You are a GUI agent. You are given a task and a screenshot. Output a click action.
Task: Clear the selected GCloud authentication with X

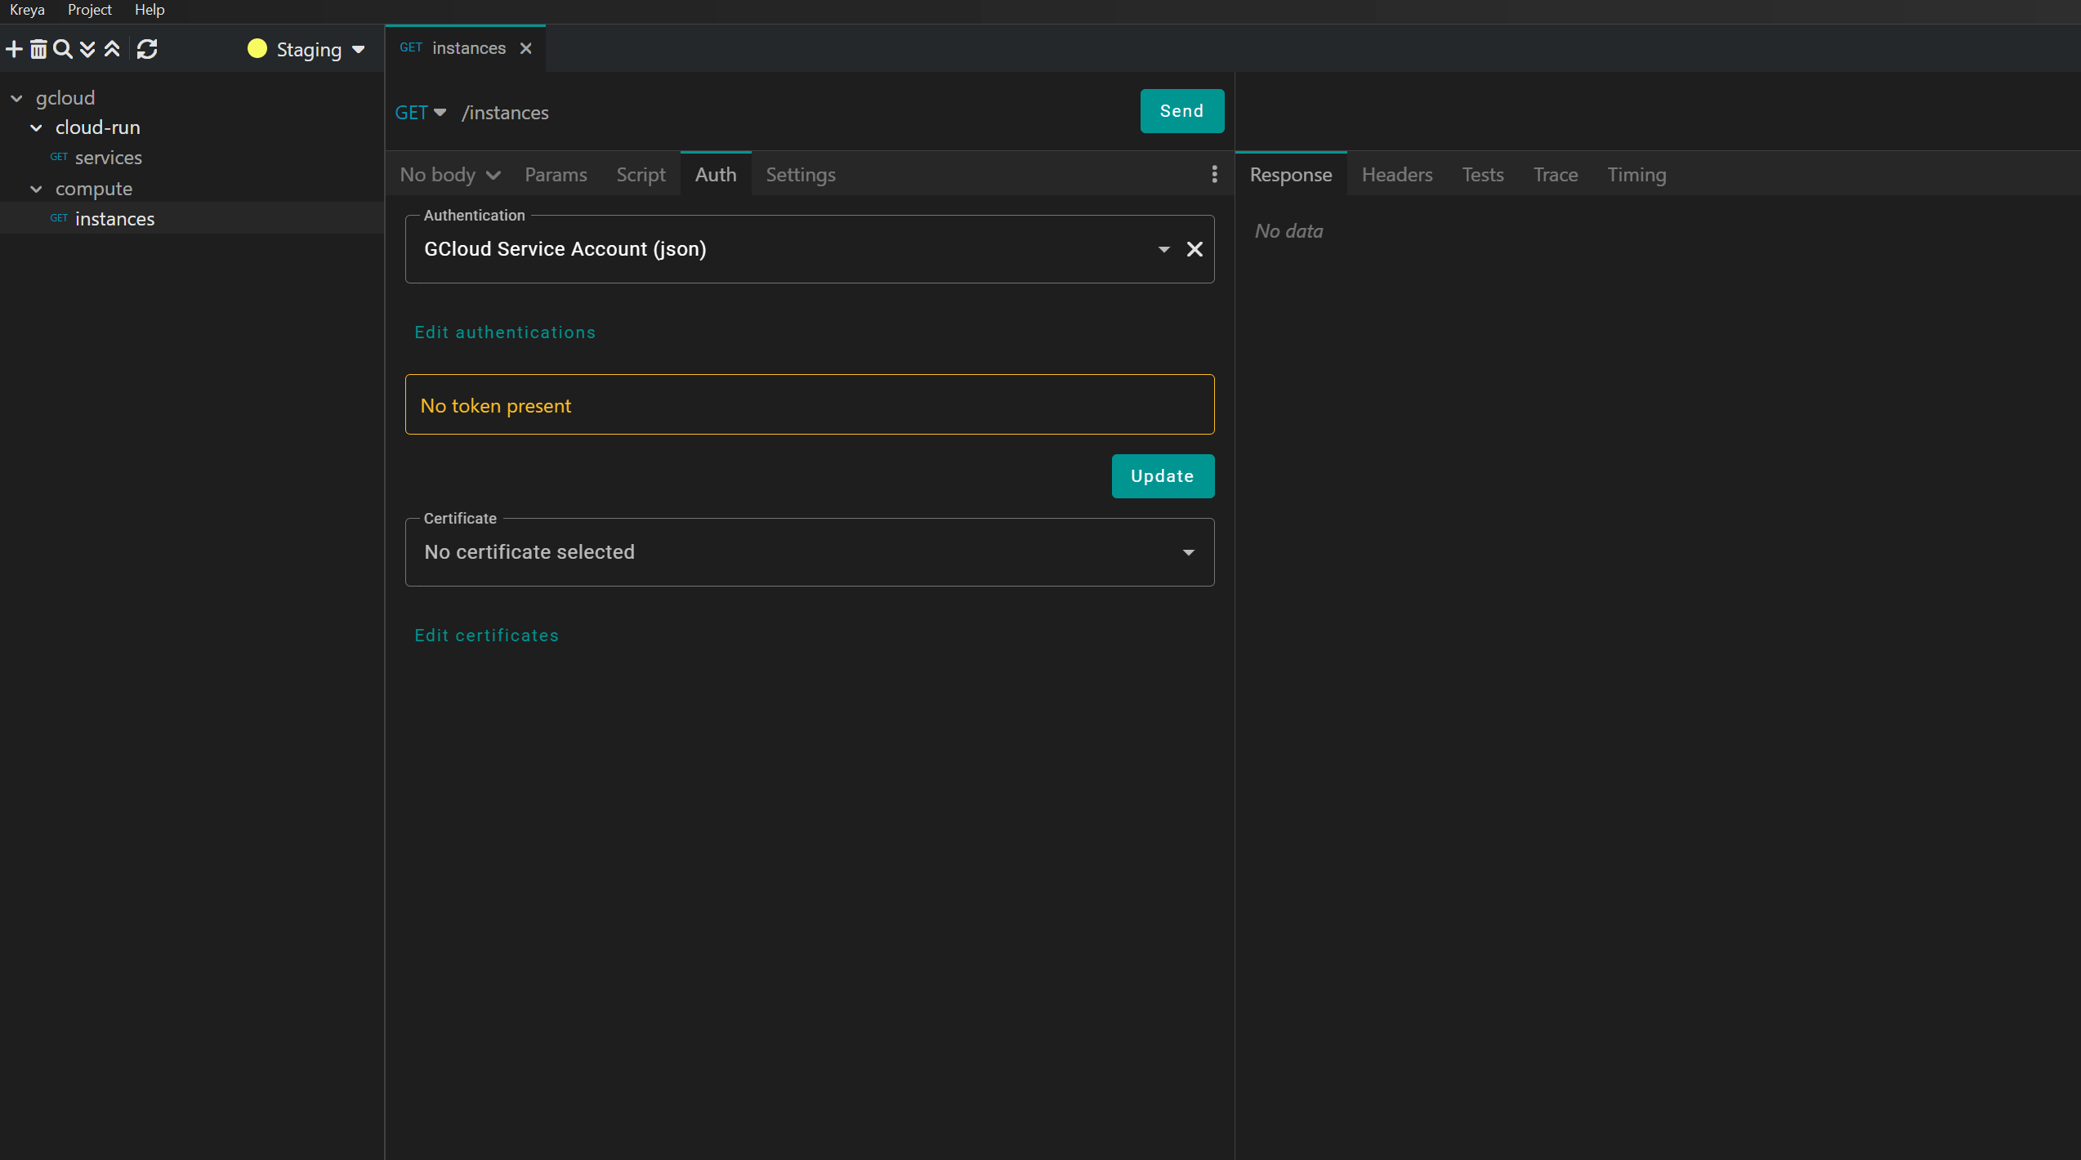click(x=1195, y=249)
